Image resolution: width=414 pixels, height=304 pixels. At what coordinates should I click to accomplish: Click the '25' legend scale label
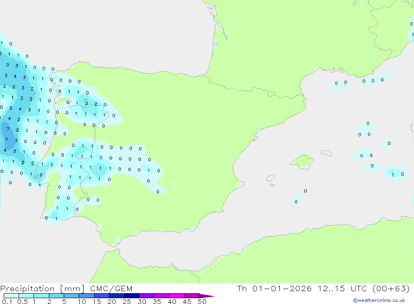(127, 302)
